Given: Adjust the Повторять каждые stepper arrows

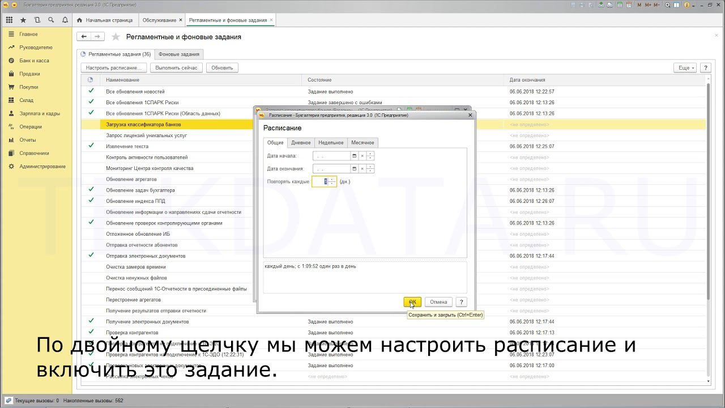Looking at the screenshot, I should click(332, 181).
